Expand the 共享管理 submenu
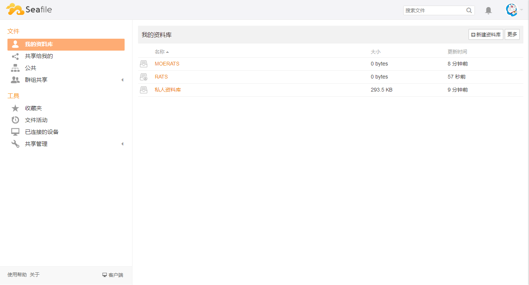This screenshot has width=529, height=285. pos(122,144)
